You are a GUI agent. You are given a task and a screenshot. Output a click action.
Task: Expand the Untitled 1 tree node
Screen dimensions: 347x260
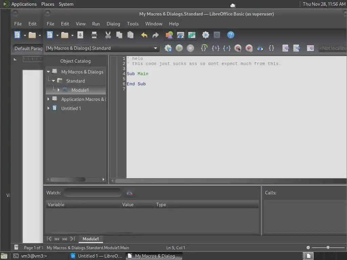click(x=48, y=108)
